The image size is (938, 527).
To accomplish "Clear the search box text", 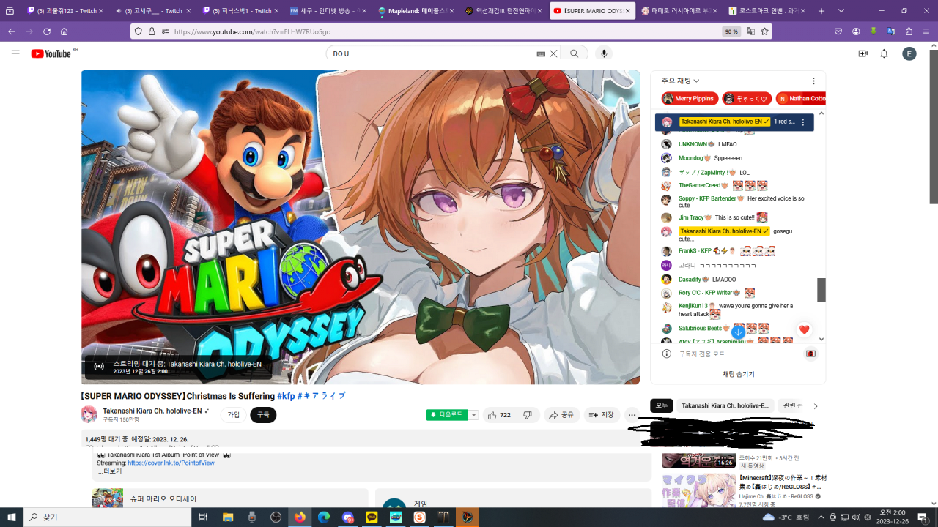I will click(553, 53).
